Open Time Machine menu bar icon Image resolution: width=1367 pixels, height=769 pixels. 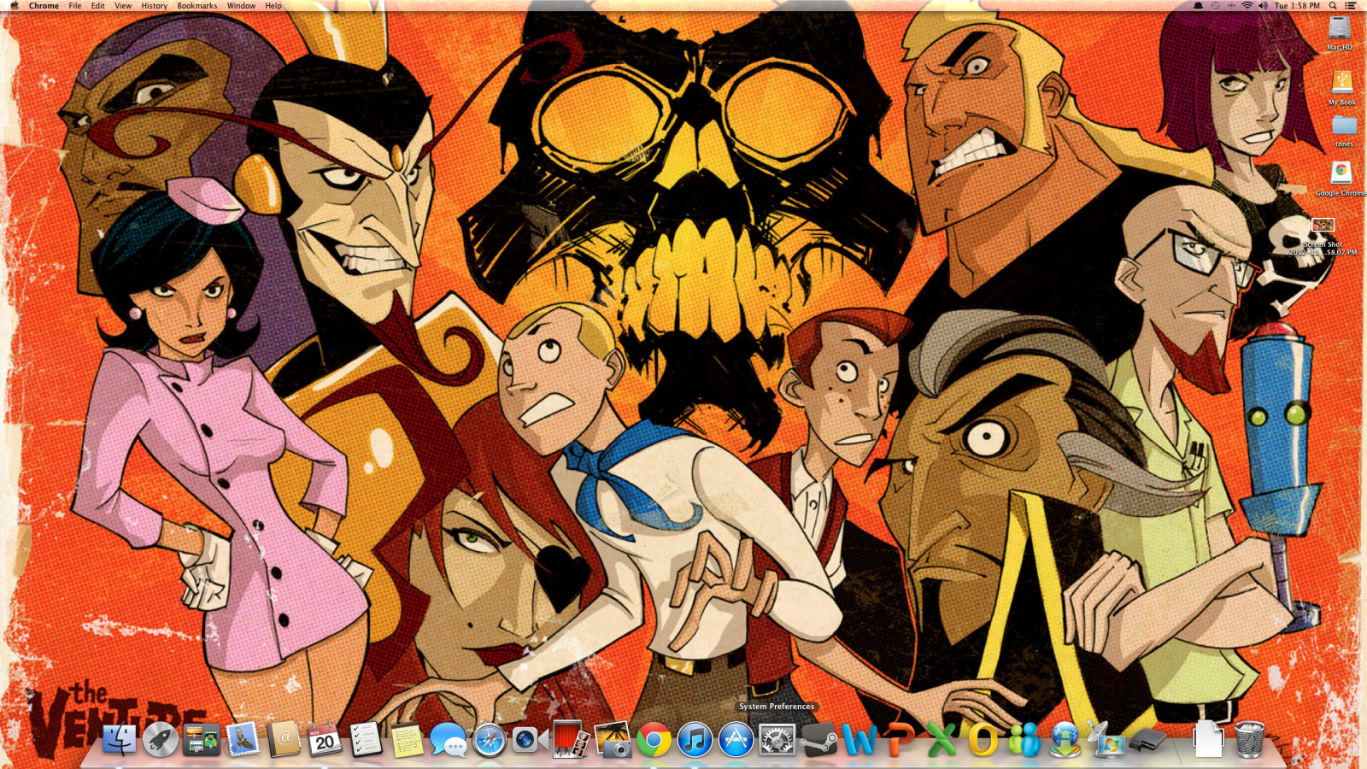(1215, 5)
